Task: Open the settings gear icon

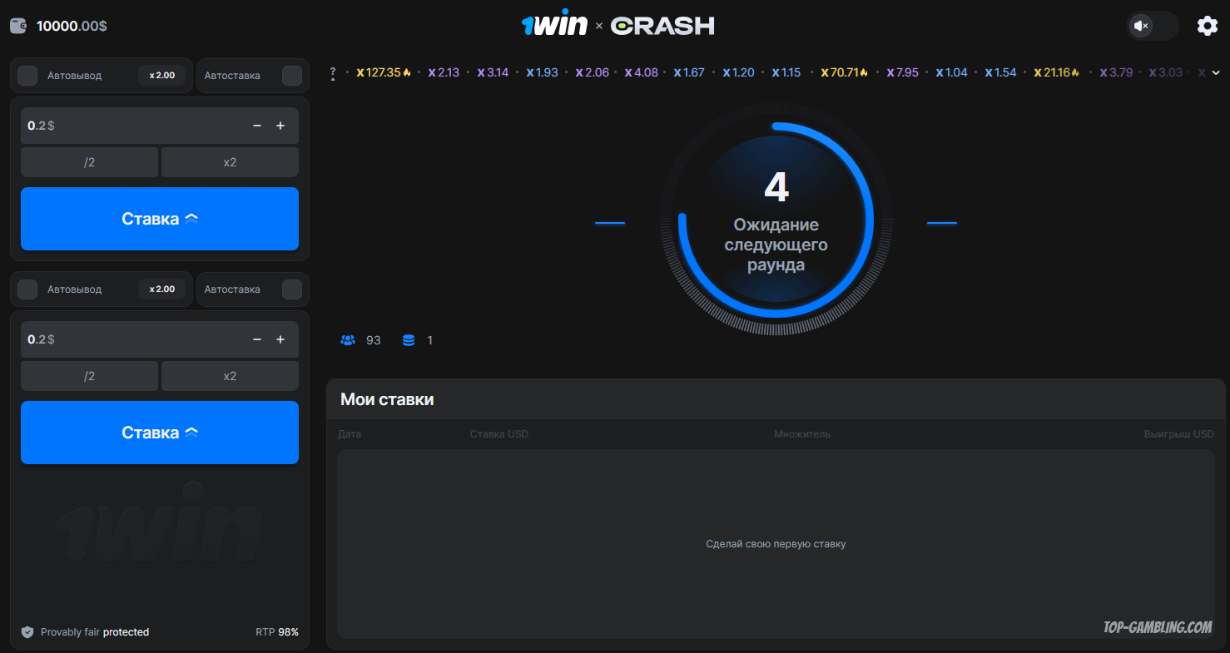Action: [x=1207, y=26]
